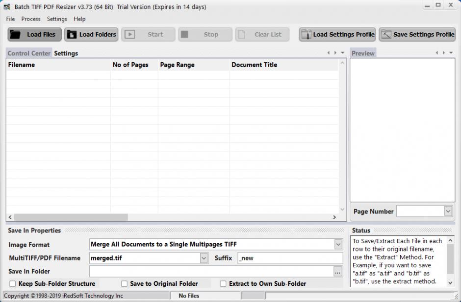Click the Document Title column header
461x302 pixels.
(x=284, y=65)
